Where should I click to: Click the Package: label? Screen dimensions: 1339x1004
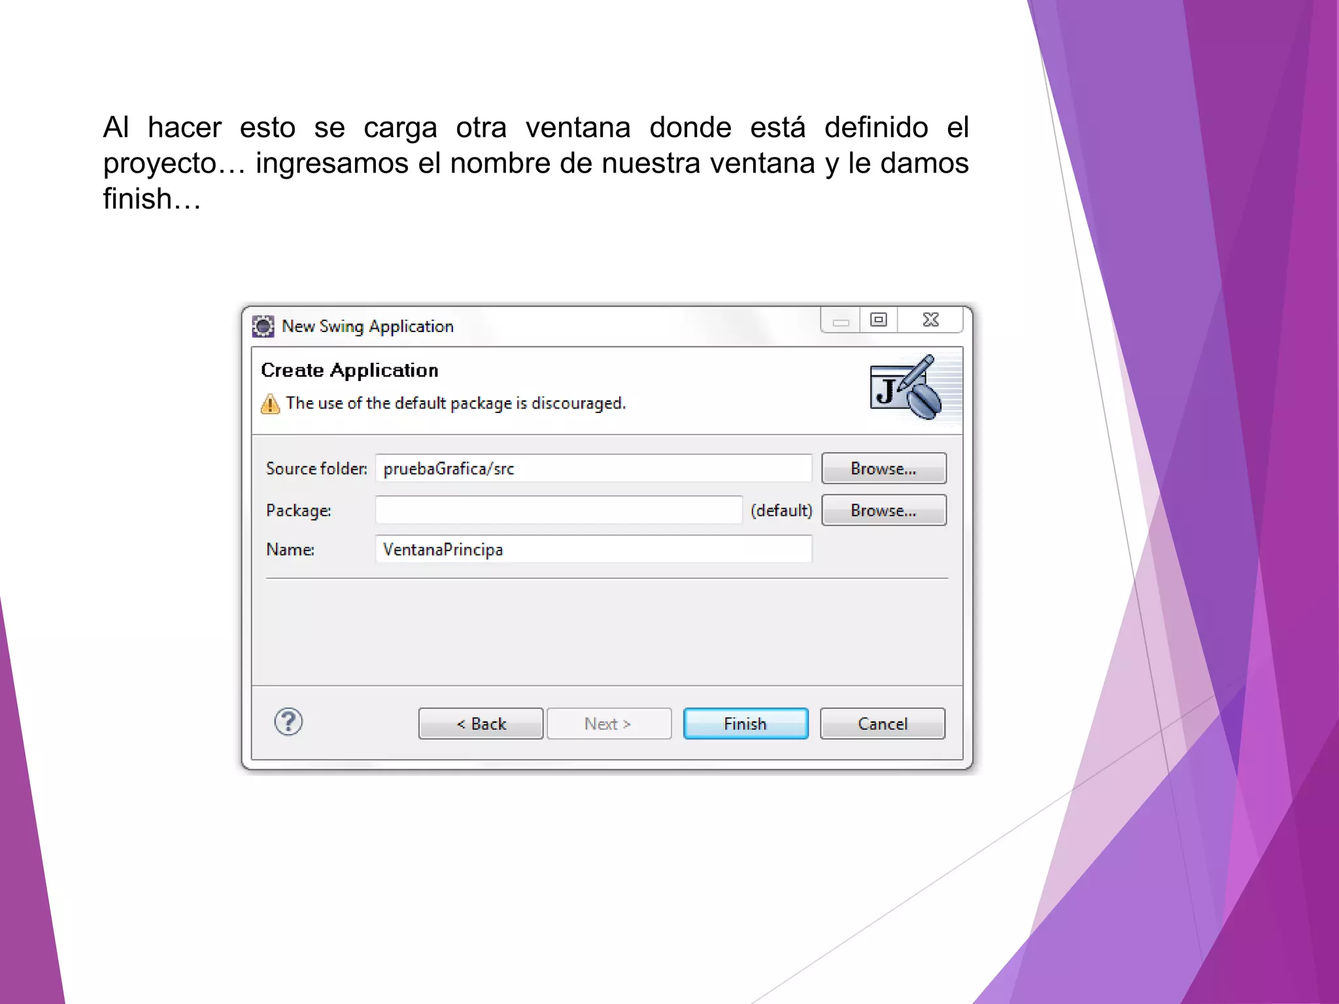coord(298,510)
